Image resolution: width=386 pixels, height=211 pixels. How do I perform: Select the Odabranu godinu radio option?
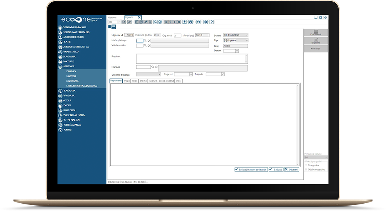coord(306,169)
